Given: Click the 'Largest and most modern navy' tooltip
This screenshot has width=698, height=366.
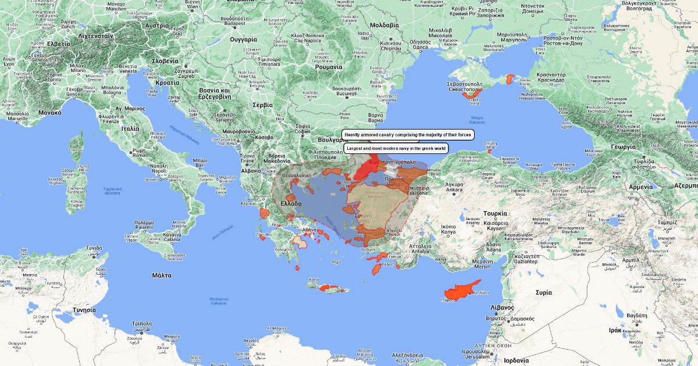Looking at the screenshot, I should [x=396, y=149].
